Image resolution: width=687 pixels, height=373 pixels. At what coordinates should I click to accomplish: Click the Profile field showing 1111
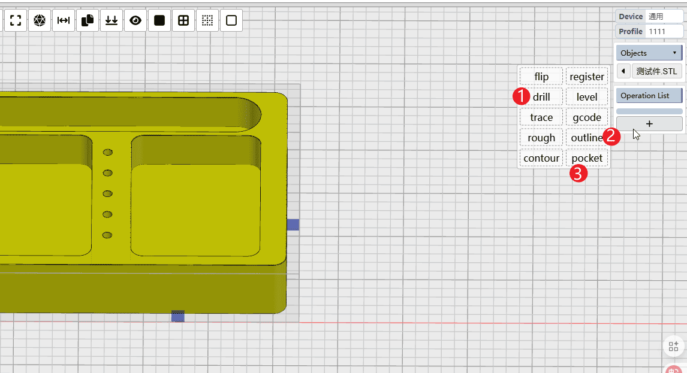(665, 31)
